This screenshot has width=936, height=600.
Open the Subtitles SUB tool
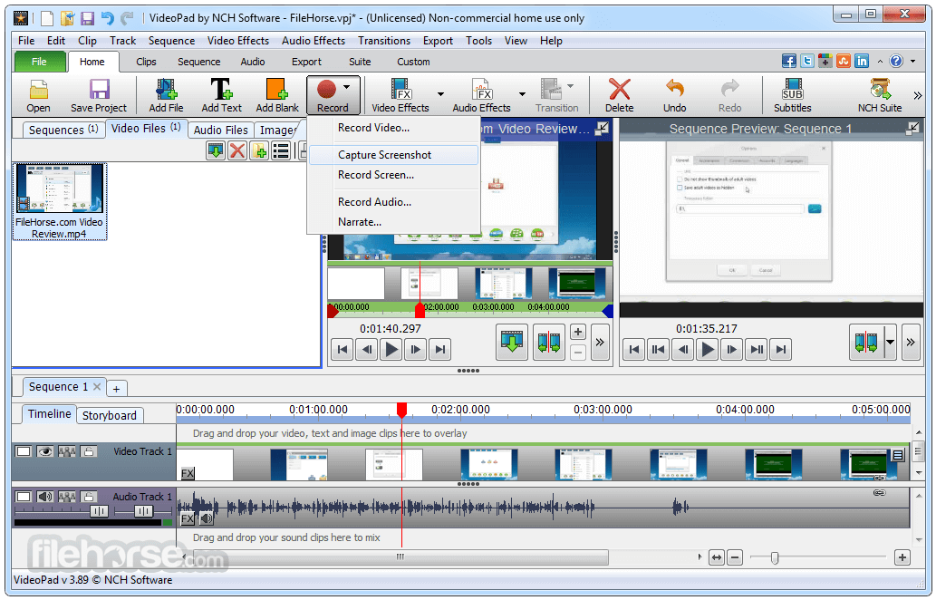tap(792, 90)
